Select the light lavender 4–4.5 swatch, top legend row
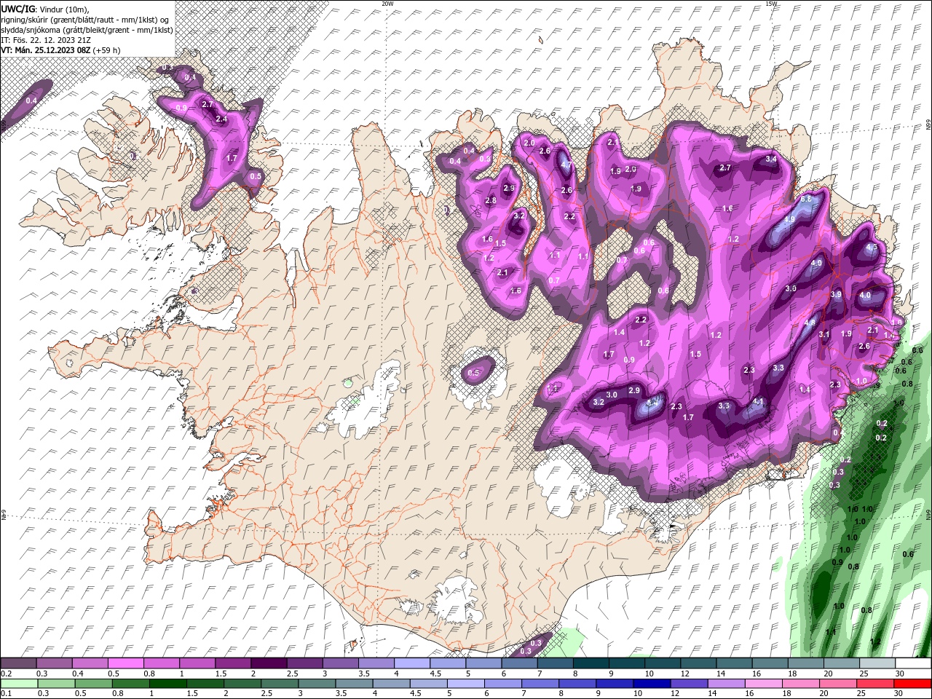932x699 pixels. 411,663
